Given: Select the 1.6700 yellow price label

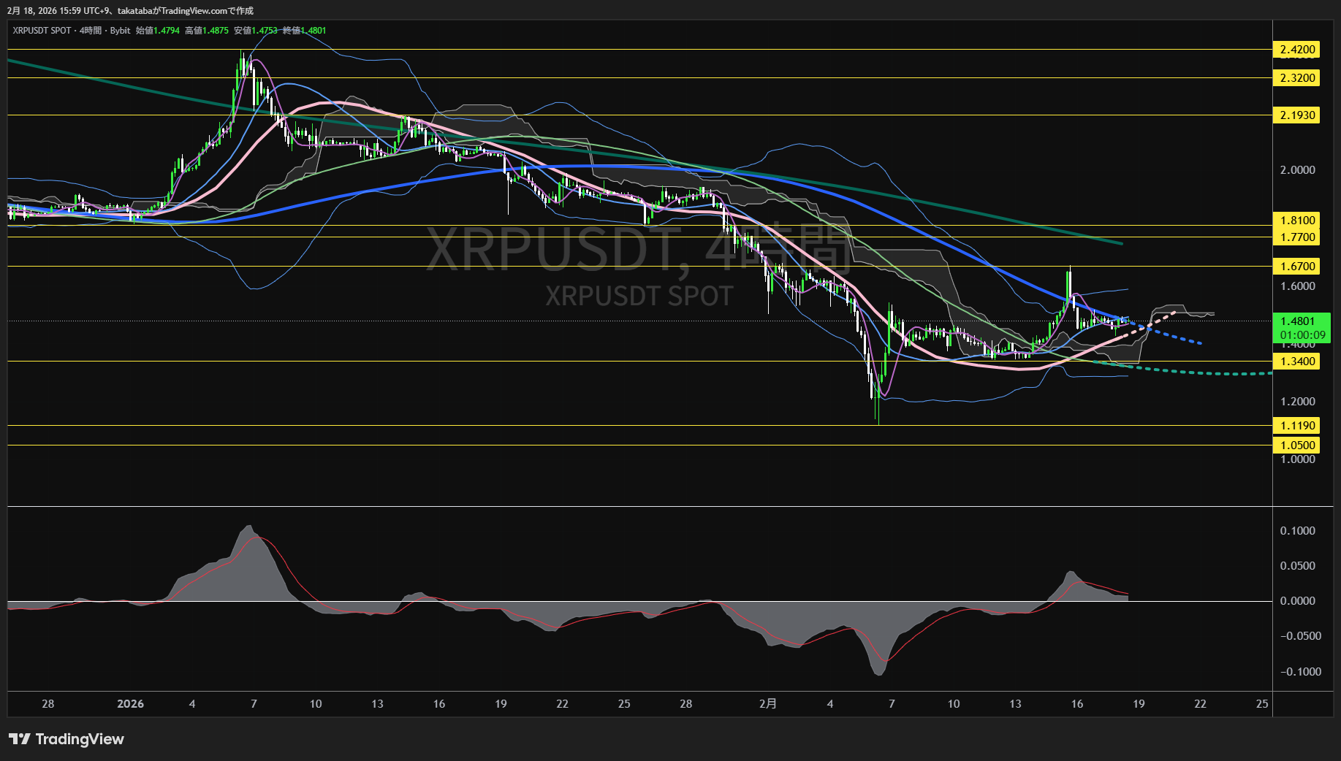Looking at the screenshot, I should click(x=1296, y=267).
